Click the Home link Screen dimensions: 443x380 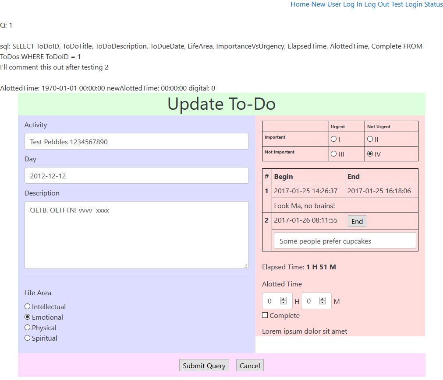(300, 4)
